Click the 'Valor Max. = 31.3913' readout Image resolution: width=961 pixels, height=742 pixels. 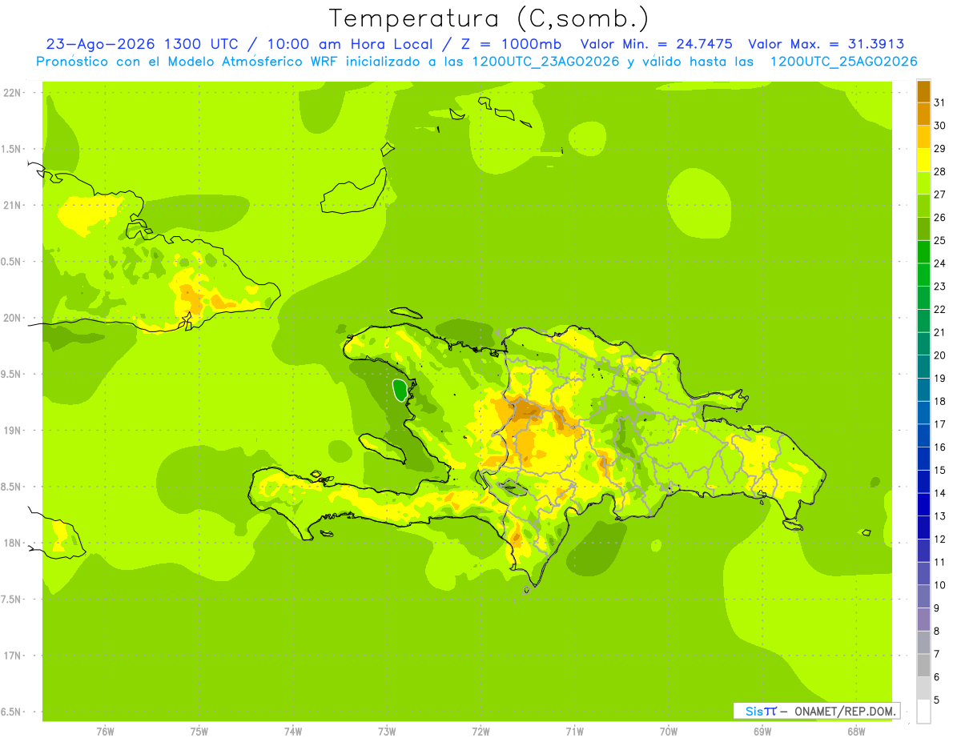826,44
